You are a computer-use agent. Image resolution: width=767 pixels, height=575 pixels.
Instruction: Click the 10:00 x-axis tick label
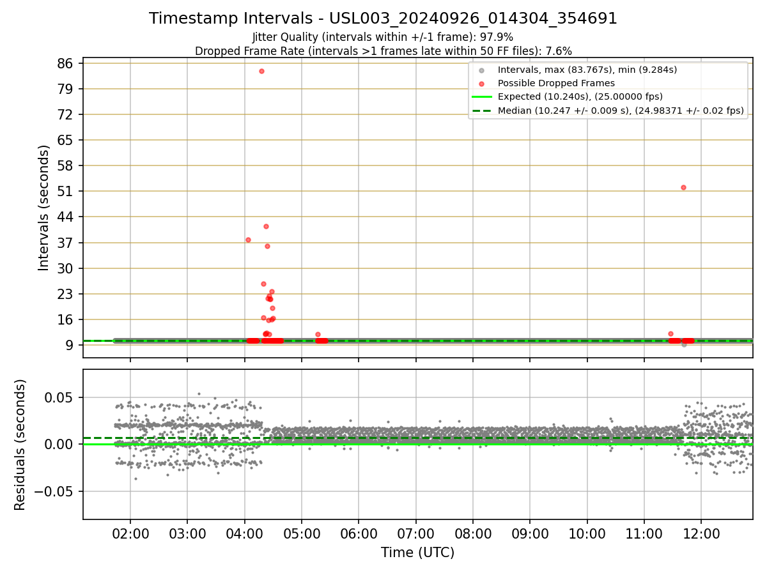pos(587,533)
